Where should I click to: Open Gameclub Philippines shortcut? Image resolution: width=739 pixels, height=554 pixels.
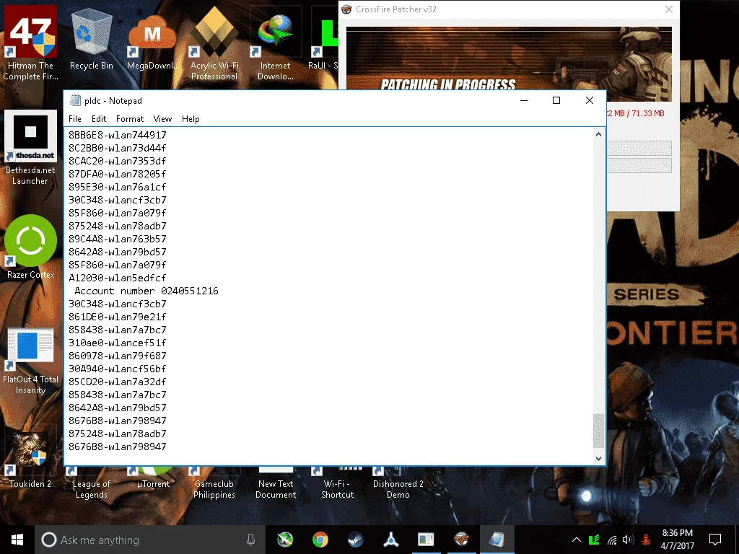(214, 483)
